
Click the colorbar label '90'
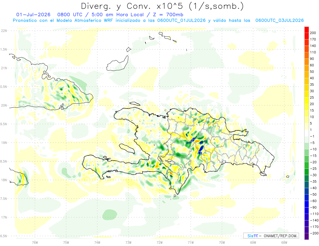[x=312, y=59]
